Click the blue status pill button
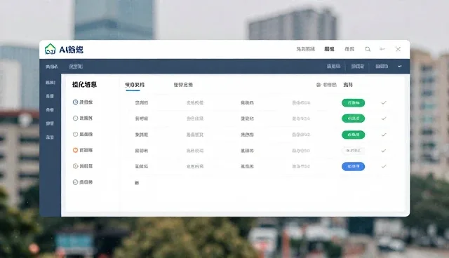Screen dimensions: 449x258 [354, 166]
